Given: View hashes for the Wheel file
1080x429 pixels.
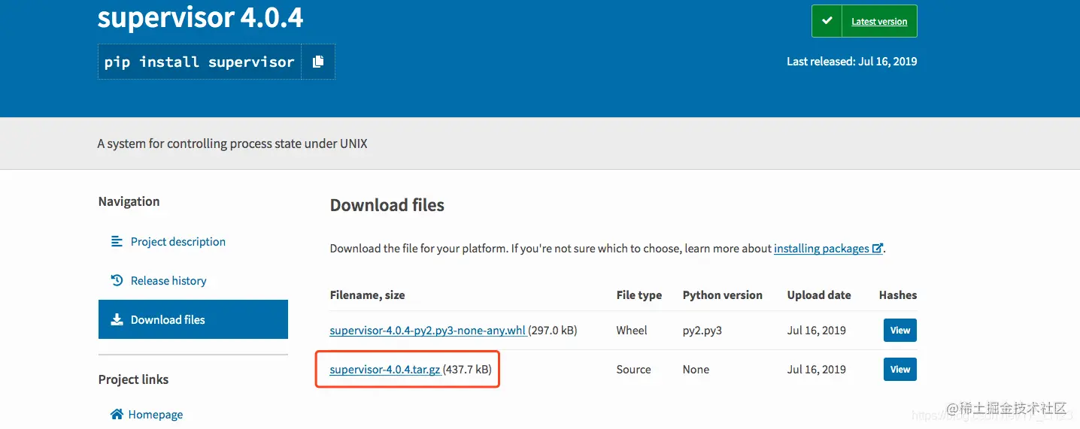Looking at the screenshot, I should [900, 330].
